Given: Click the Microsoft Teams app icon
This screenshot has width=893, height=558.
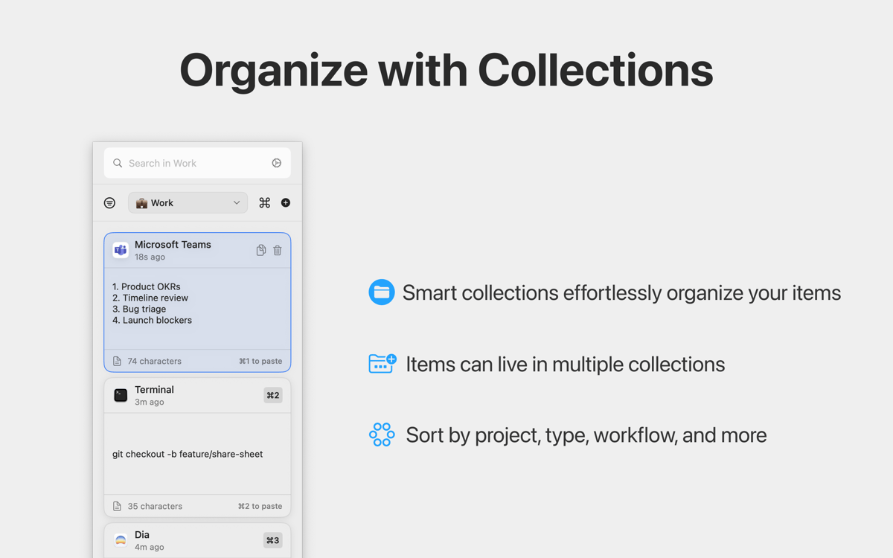Looking at the screenshot, I should pyautogui.click(x=121, y=250).
